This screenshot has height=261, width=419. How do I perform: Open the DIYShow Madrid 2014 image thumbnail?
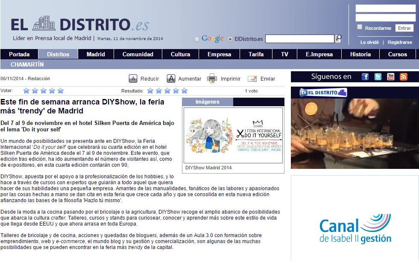pyautogui.click(x=234, y=135)
